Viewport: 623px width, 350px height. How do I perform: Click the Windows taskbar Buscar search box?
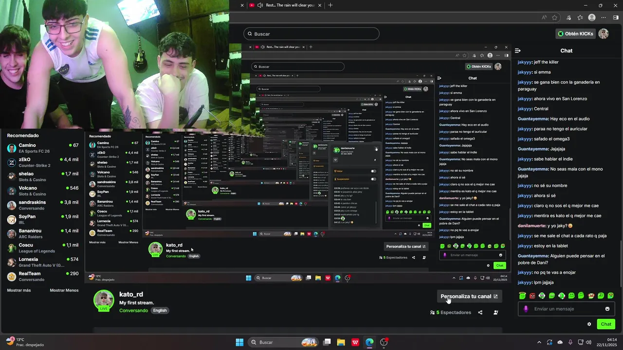pos(284,342)
